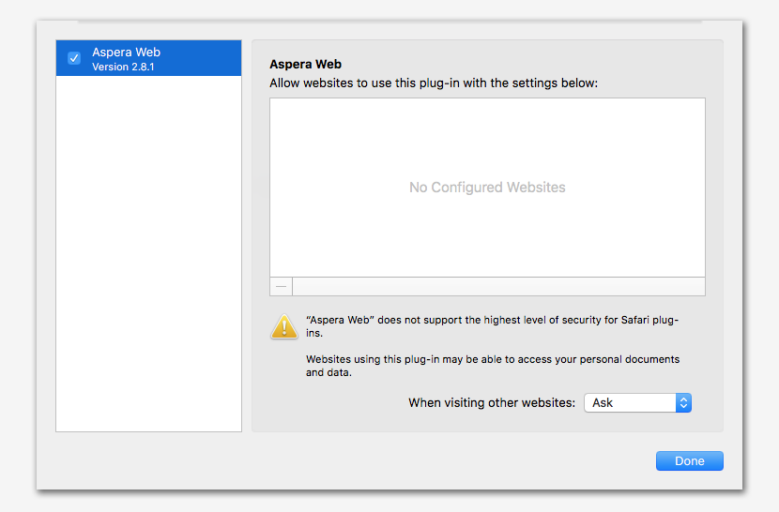The width and height of the screenshot is (779, 512).
Task: Select the Aspera Web plug-in row
Action: pos(148,58)
